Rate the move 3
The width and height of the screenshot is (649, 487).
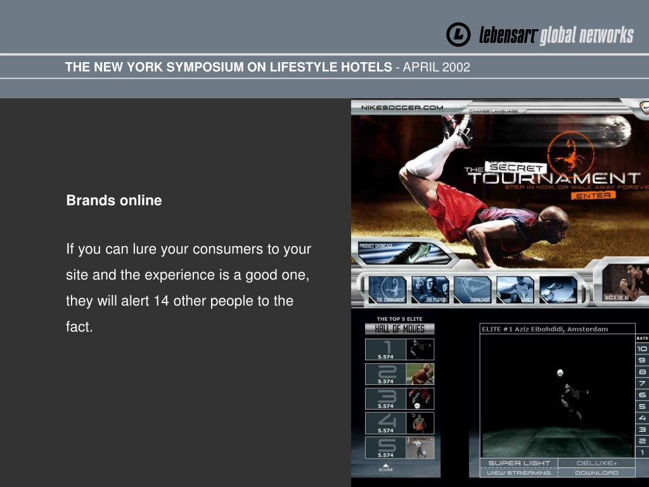pyautogui.click(x=642, y=430)
